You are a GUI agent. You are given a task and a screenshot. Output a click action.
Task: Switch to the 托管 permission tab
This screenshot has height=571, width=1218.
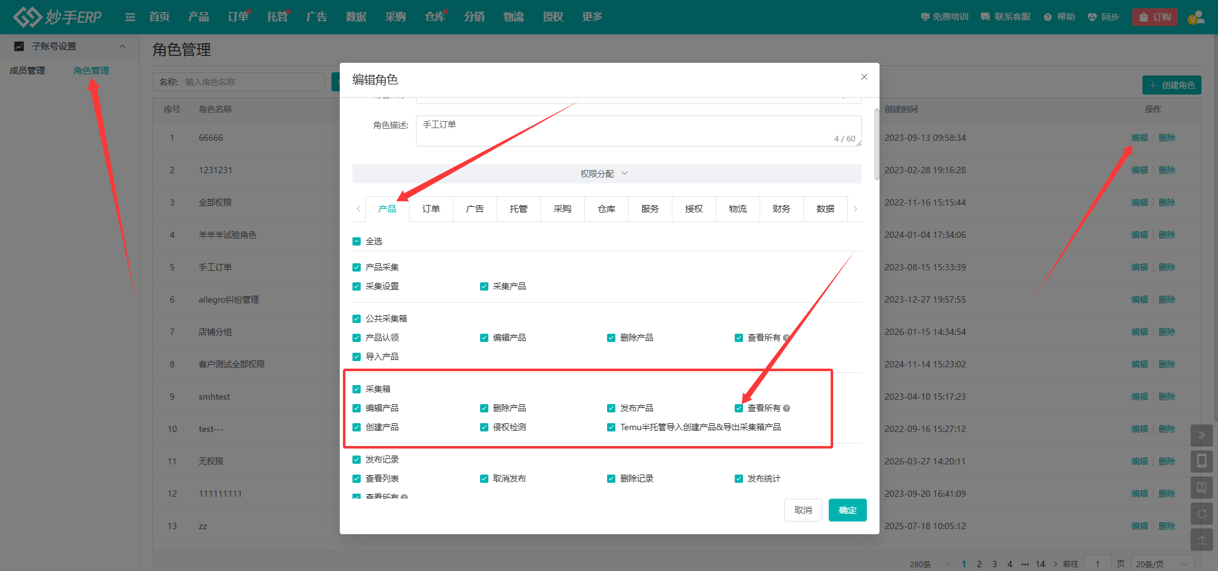pos(518,209)
